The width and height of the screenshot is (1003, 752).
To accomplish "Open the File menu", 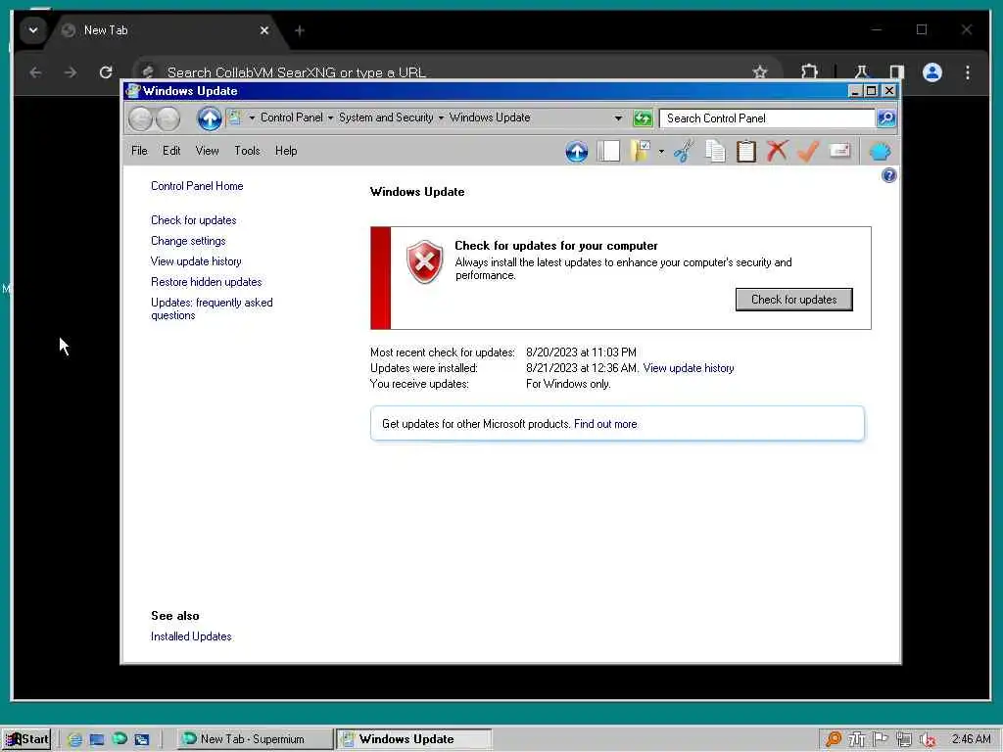I will (139, 151).
